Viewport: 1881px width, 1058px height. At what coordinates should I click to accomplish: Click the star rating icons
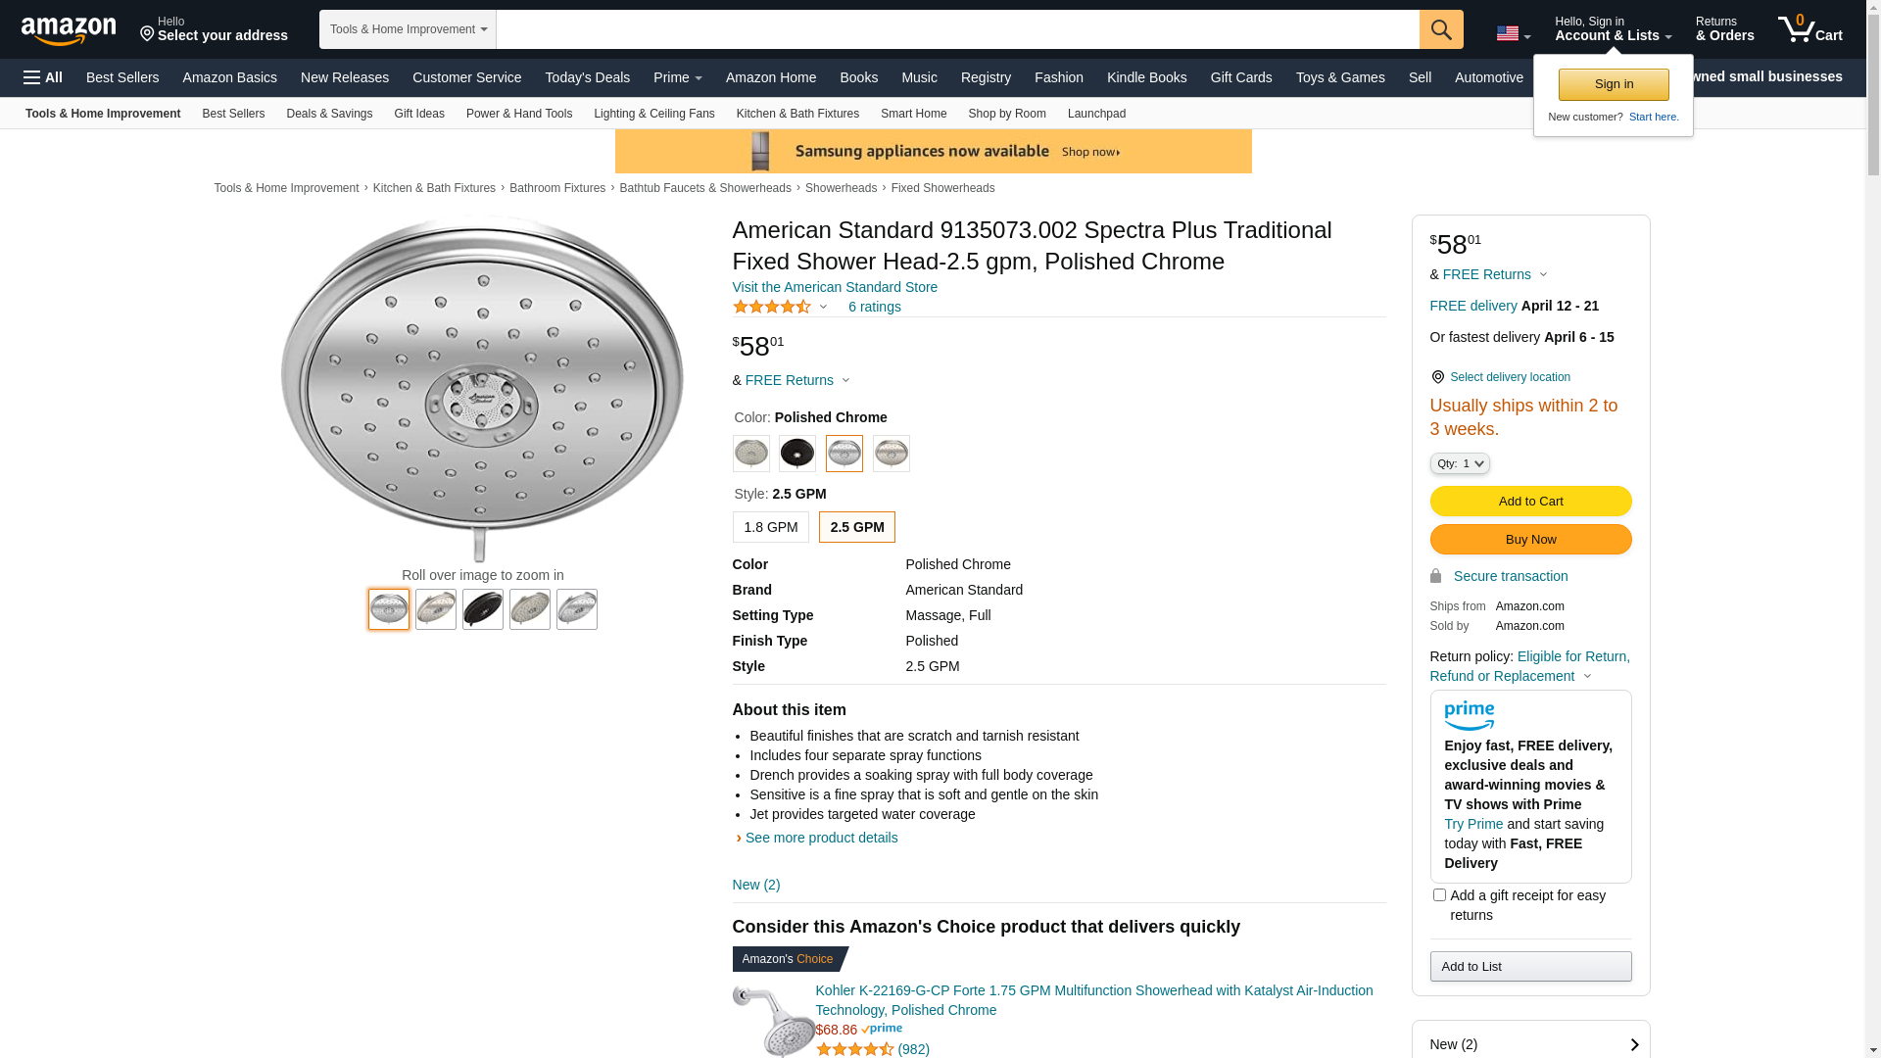click(x=772, y=308)
